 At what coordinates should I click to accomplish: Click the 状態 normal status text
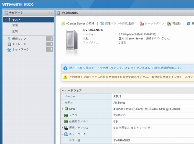[145, 39]
